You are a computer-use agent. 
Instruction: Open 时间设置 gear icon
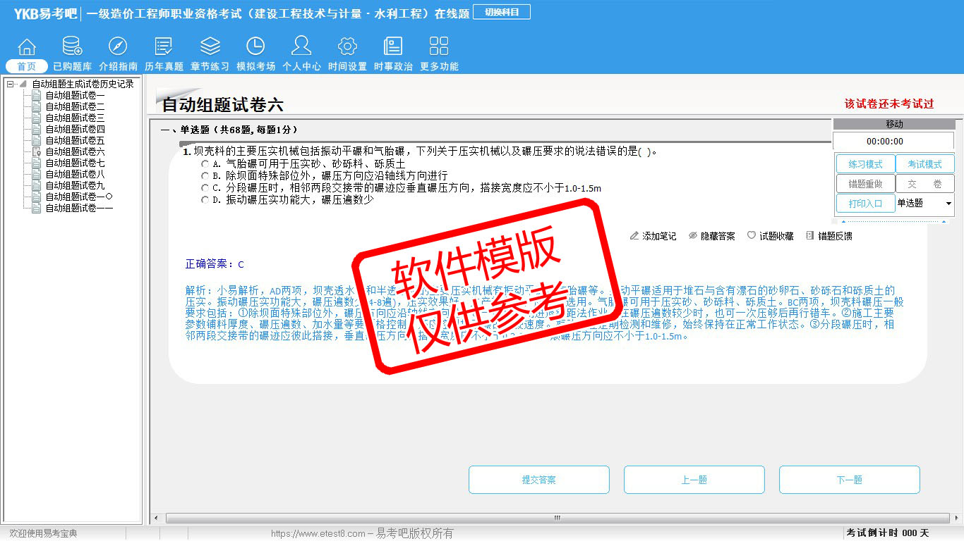(347, 47)
